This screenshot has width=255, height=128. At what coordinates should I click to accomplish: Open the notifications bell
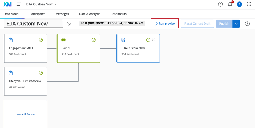[230, 4]
